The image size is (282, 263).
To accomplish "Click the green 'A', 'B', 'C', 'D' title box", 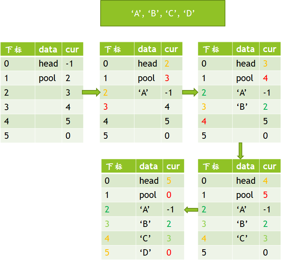I will (x=163, y=13).
